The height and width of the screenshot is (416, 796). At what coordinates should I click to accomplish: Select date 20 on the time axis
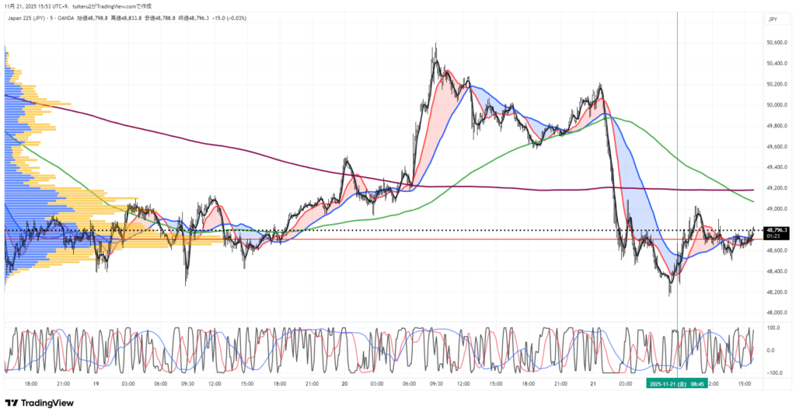click(344, 383)
